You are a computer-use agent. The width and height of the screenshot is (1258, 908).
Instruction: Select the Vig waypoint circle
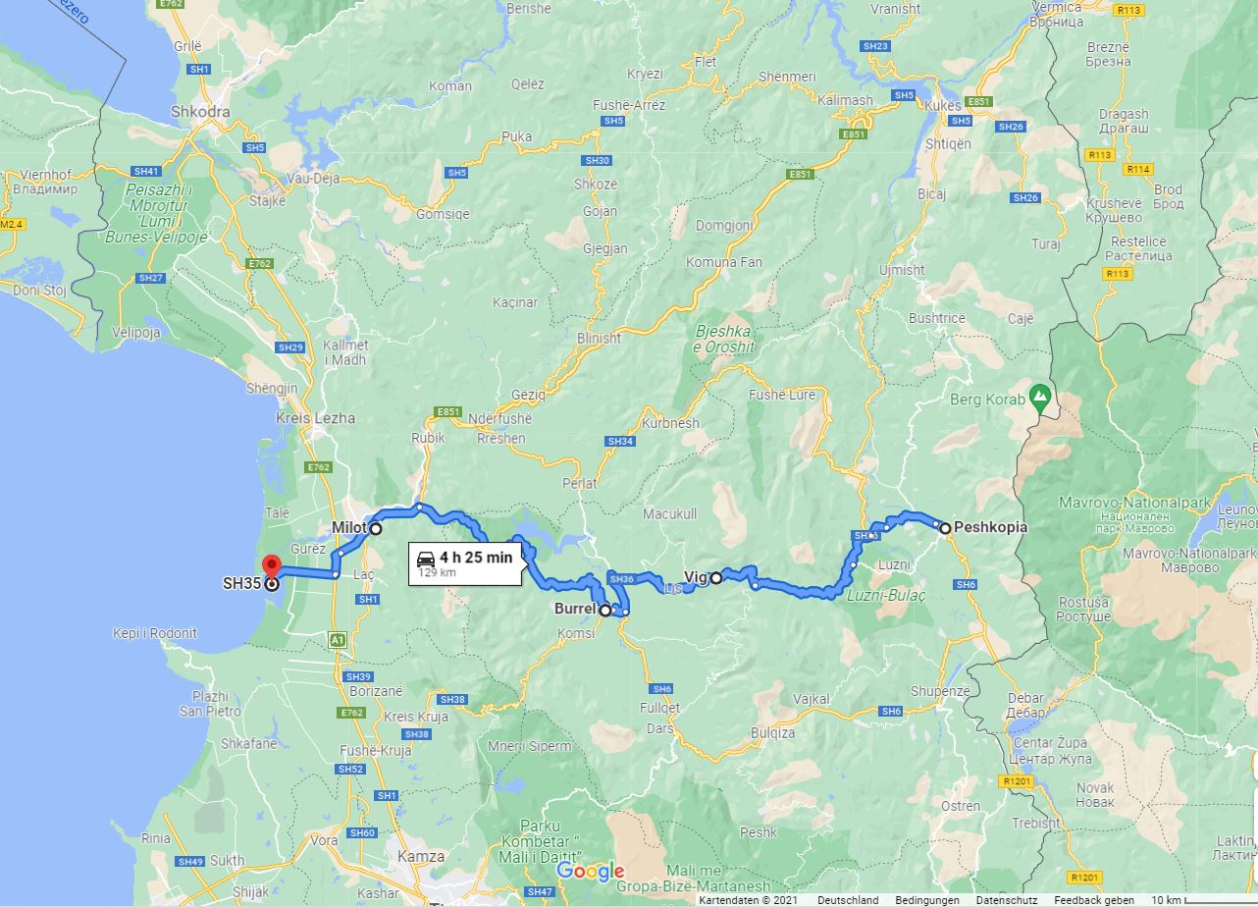click(x=716, y=578)
